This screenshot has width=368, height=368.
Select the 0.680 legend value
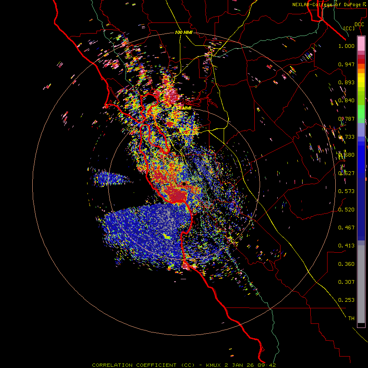pos(346,155)
